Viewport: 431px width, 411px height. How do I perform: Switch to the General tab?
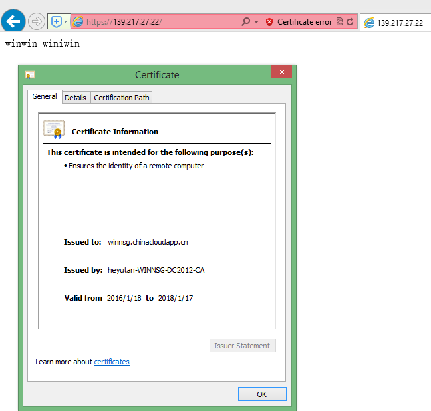point(45,96)
